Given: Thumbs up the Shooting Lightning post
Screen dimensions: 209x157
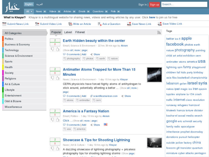Looking at the screenshot, I should pos(58,148).
